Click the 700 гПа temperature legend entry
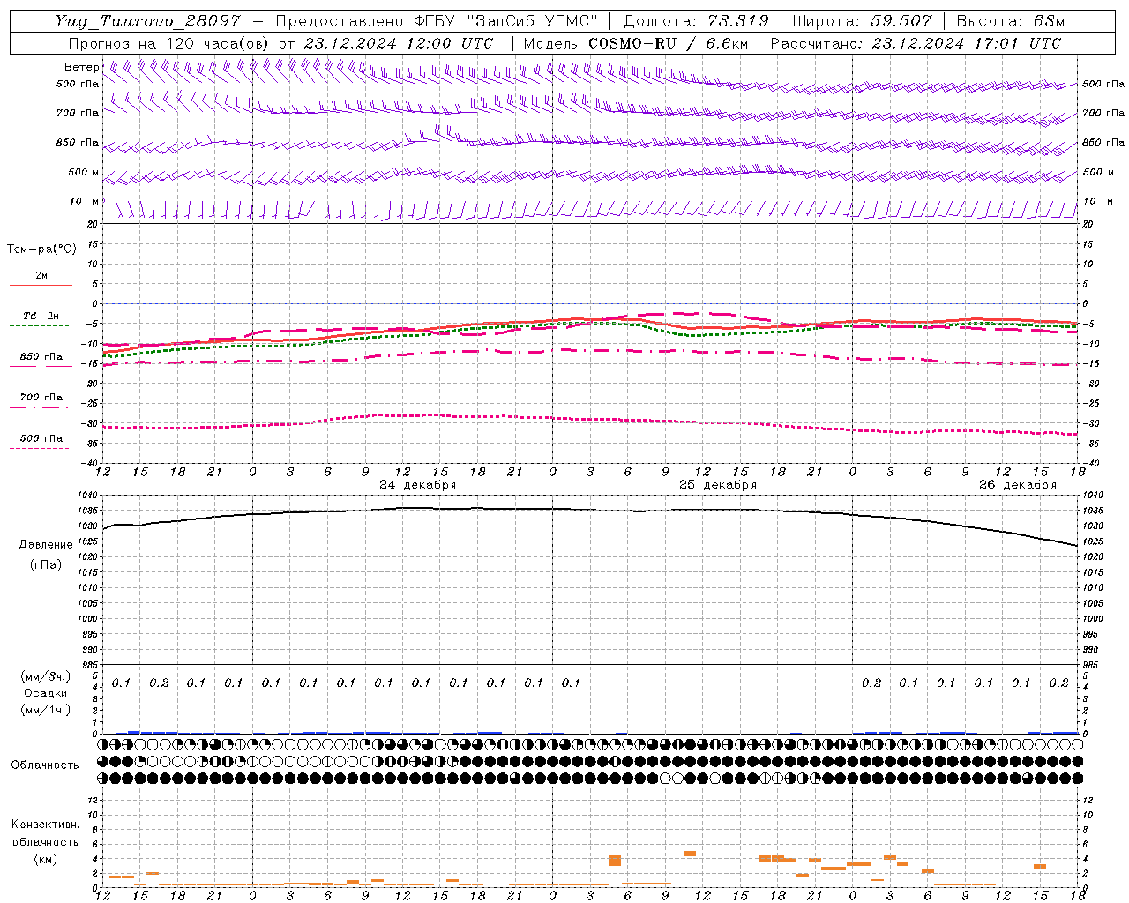The image size is (1129, 903). (41, 398)
